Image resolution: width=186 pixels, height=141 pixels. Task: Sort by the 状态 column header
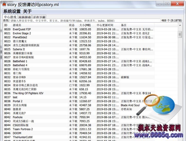(73, 25)
